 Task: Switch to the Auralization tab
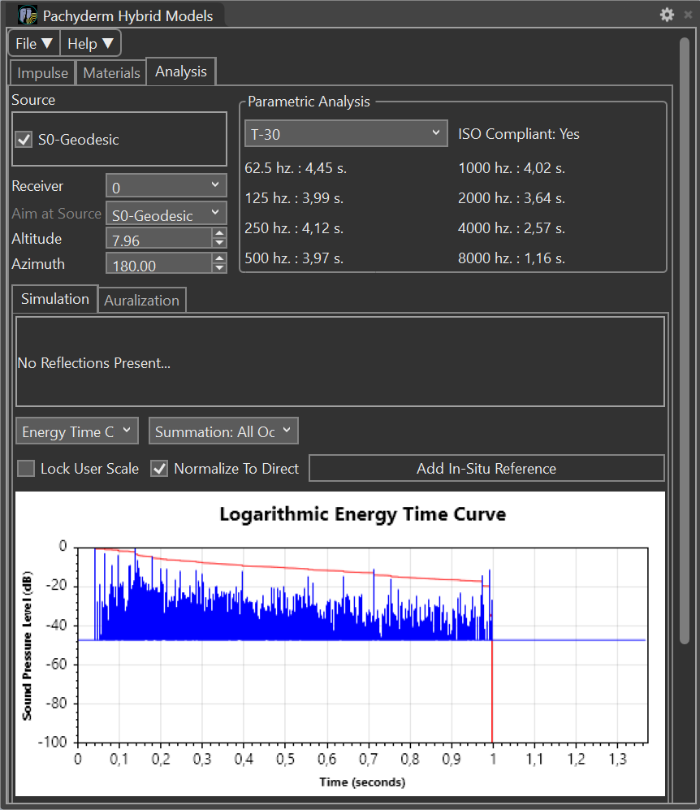coord(141,301)
